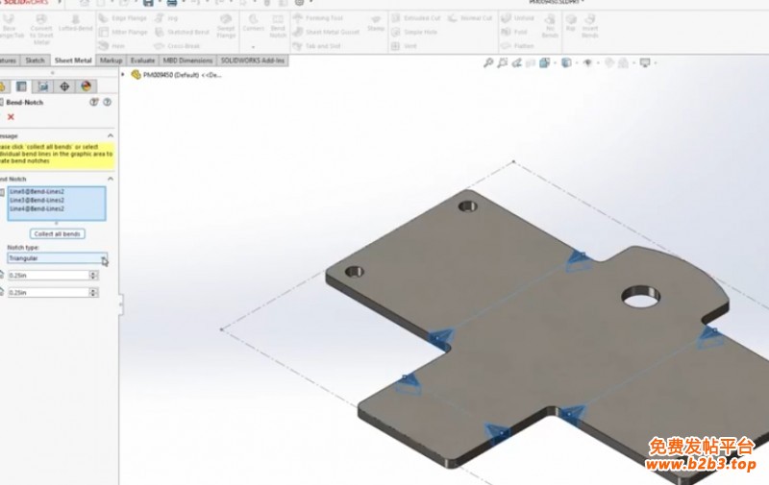The image size is (769, 485).
Task: Switch to the Evaluate tab
Action: click(x=142, y=61)
